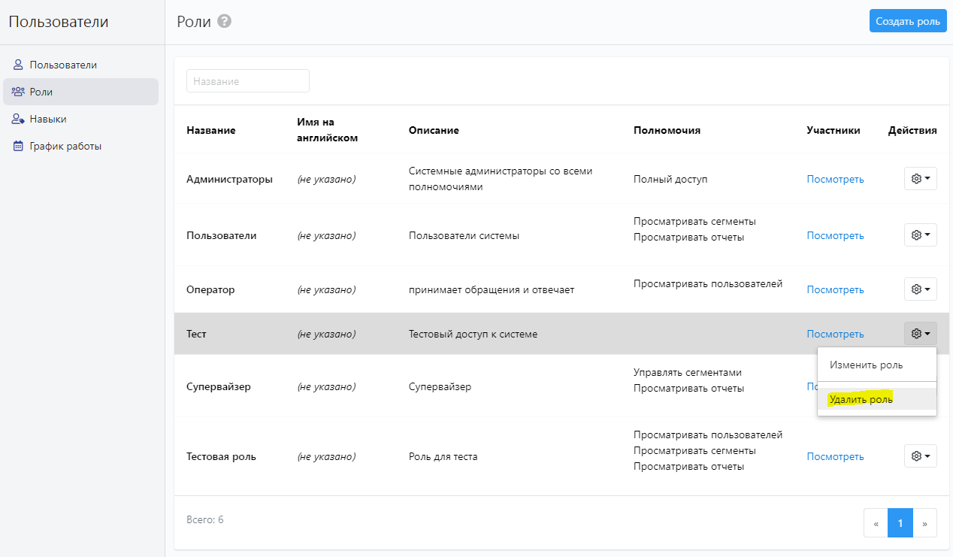Click the Имя на английском column header

(328, 130)
